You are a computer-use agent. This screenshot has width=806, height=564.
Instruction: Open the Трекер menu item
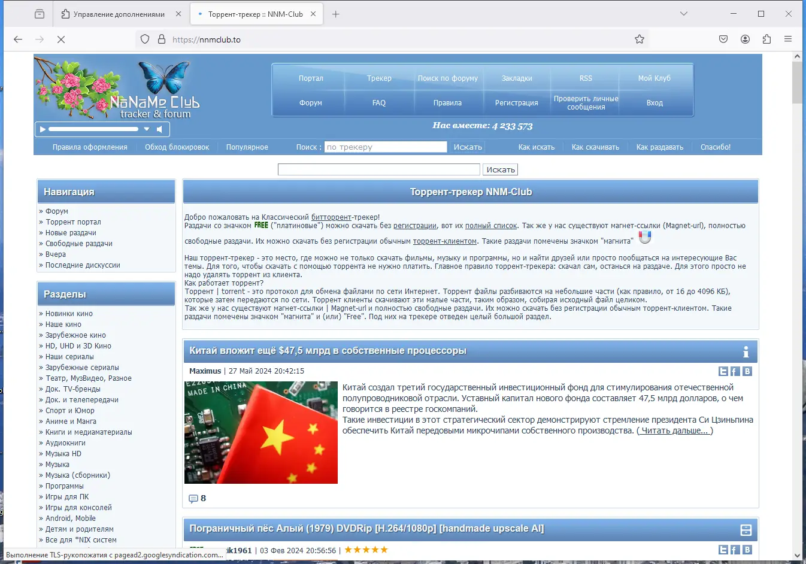tap(379, 78)
